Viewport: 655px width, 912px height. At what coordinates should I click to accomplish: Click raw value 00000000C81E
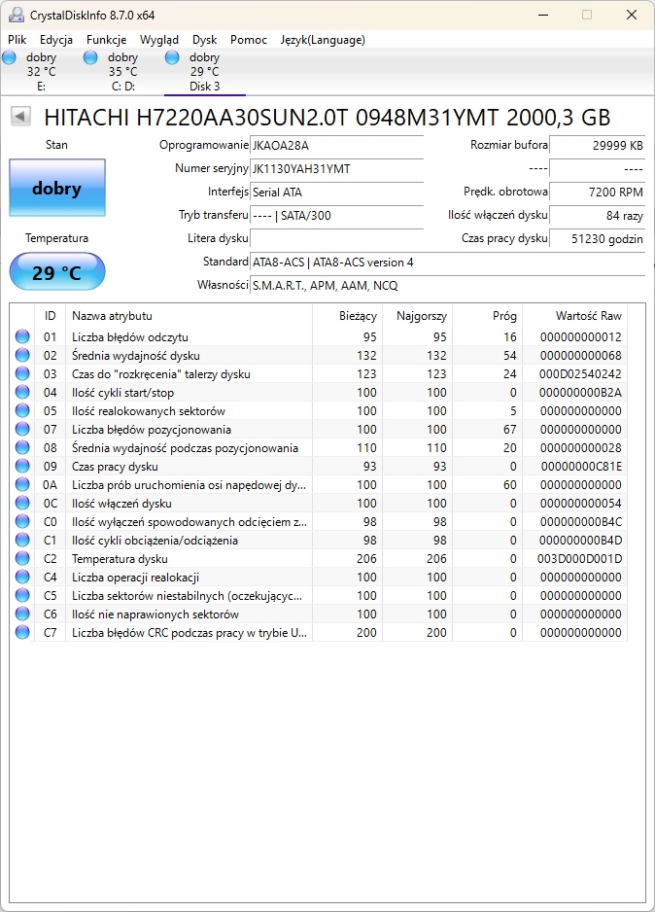coord(581,467)
